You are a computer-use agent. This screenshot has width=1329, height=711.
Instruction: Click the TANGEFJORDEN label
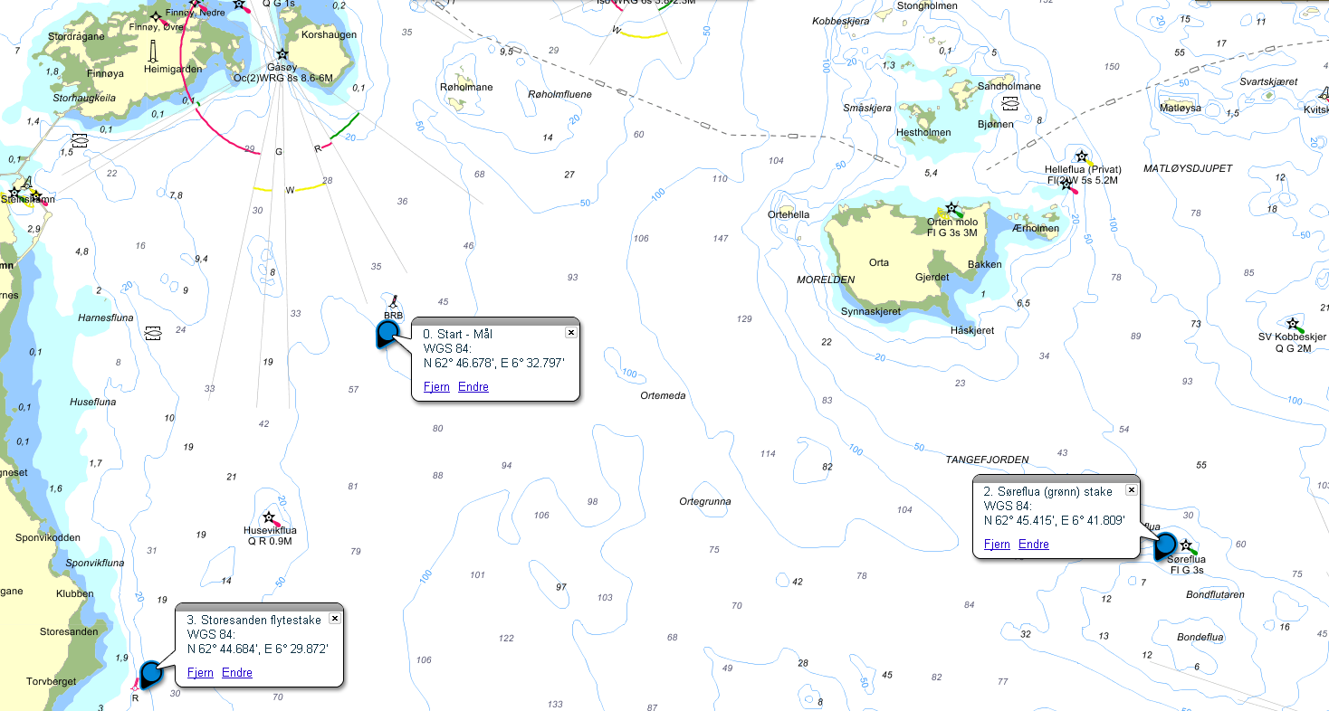(x=987, y=460)
